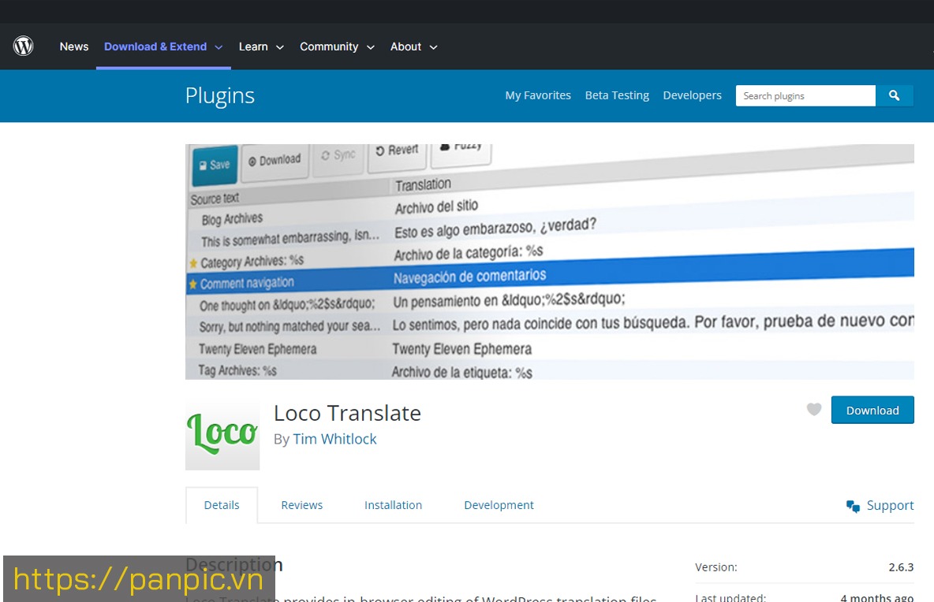This screenshot has height=602, width=934.
Task: Open author Tim Whitlock's profile
Action: (x=334, y=439)
